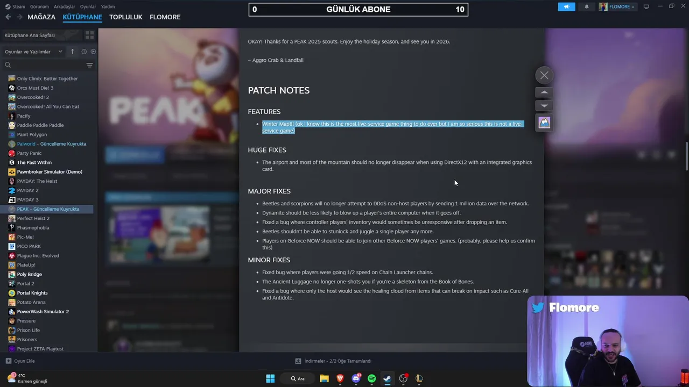
Task: Click the library search field
Action: coord(43,65)
